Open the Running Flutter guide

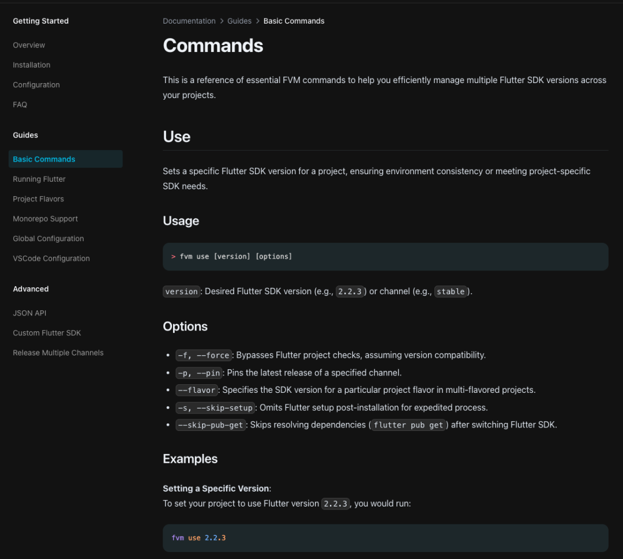pos(39,179)
